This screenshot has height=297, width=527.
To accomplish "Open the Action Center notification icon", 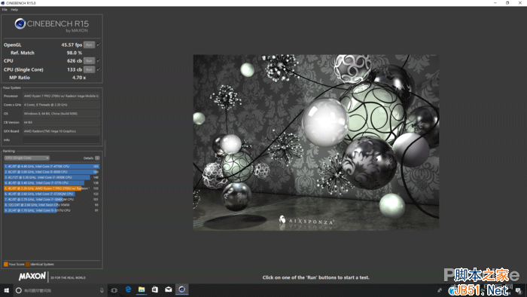I will 519,291.
